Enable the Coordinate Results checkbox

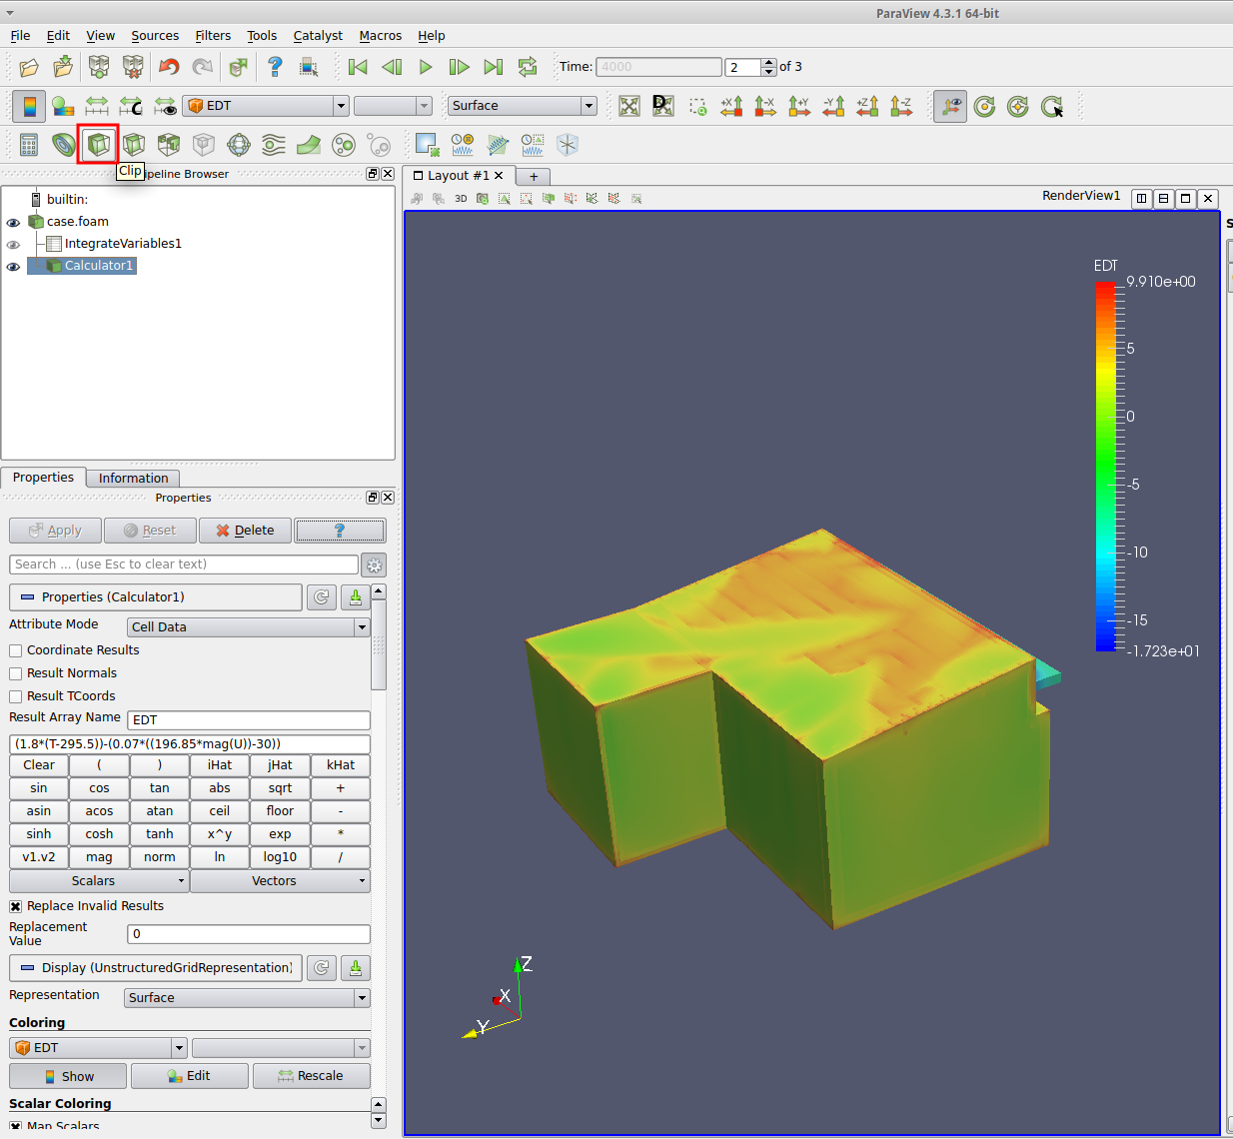(x=16, y=650)
